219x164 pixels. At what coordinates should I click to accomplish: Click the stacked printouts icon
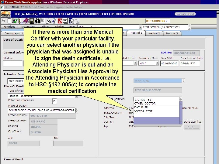[x=65, y=21]
